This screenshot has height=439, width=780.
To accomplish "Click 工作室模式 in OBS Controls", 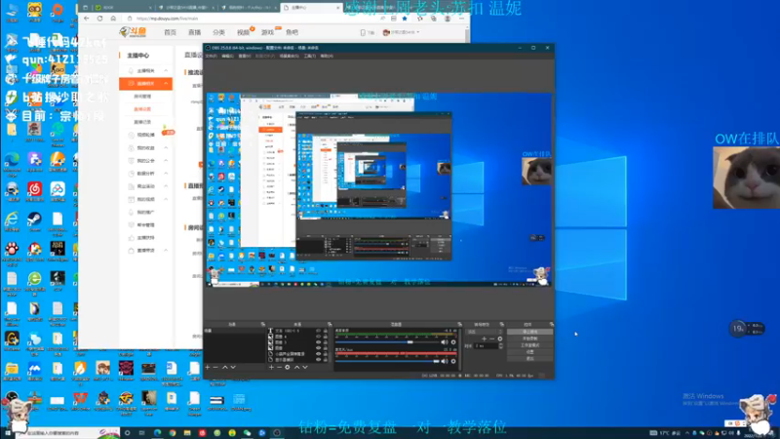I will coord(529,345).
